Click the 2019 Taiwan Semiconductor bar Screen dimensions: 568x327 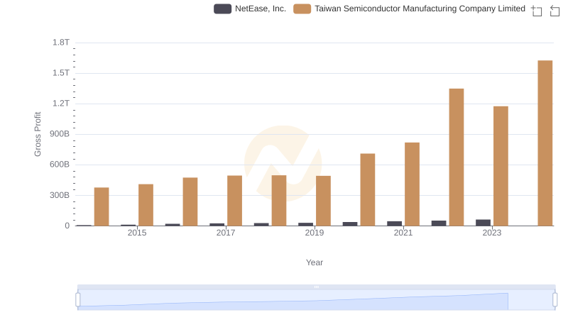(x=324, y=201)
